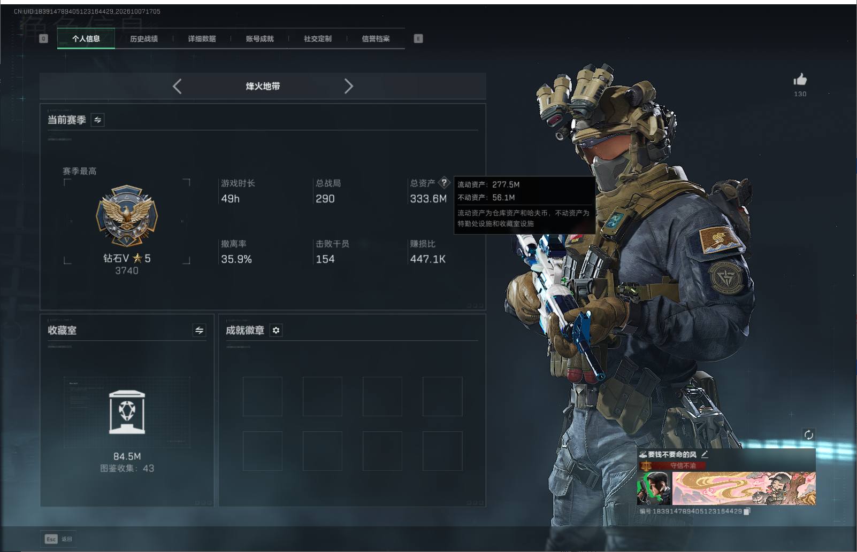Viewport: 857px width, 552px height.
Task: Click the 烽火地带 mode title
Action: pyautogui.click(x=263, y=86)
